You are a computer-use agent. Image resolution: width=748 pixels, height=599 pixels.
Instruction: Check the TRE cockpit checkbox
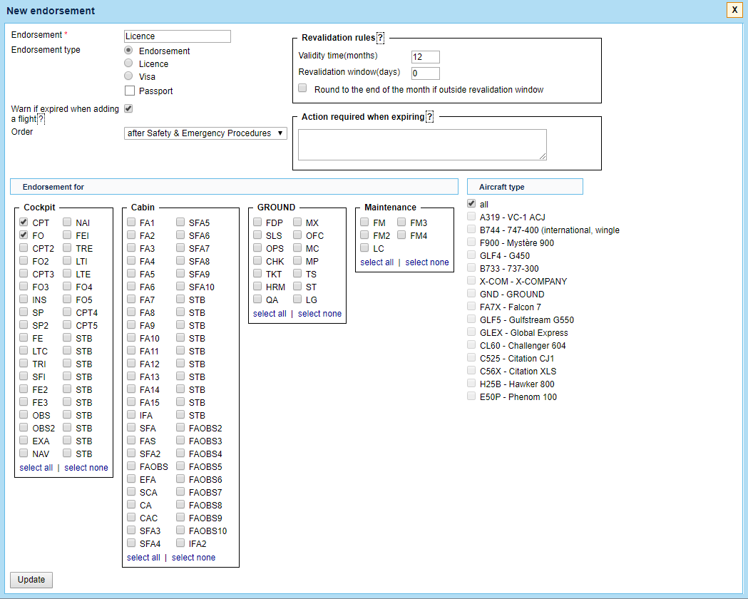(x=67, y=248)
